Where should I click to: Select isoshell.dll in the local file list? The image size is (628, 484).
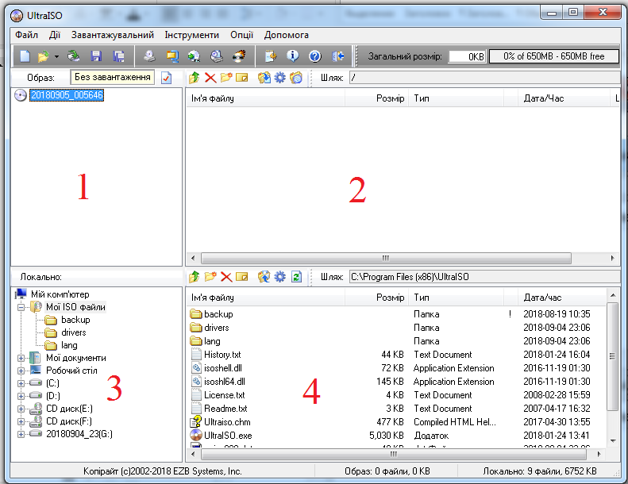(222, 368)
